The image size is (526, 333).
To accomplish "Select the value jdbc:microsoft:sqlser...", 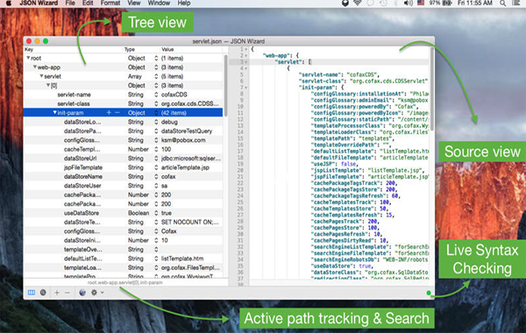I will click(190, 159).
